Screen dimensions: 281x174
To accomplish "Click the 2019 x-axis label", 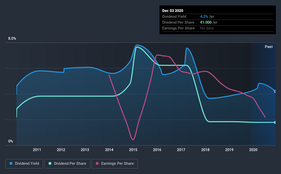I will coord(229,150).
